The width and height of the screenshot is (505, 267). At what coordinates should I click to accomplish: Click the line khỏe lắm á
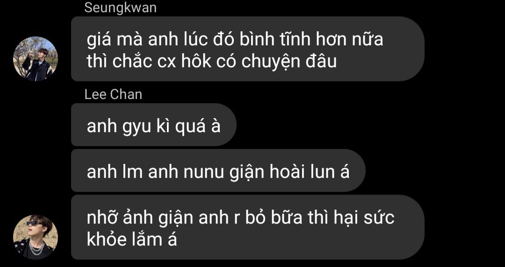pyautogui.click(x=132, y=239)
